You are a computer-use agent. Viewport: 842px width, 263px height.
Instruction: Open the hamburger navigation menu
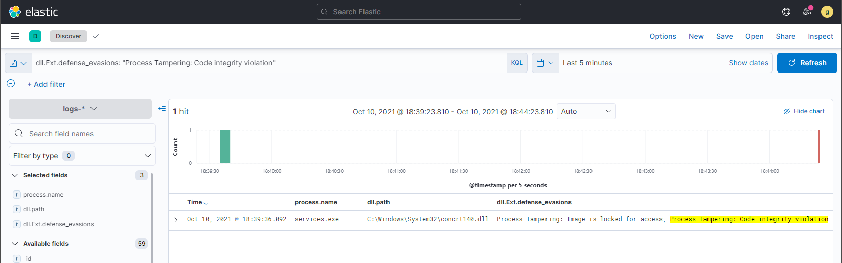click(15, 36)
